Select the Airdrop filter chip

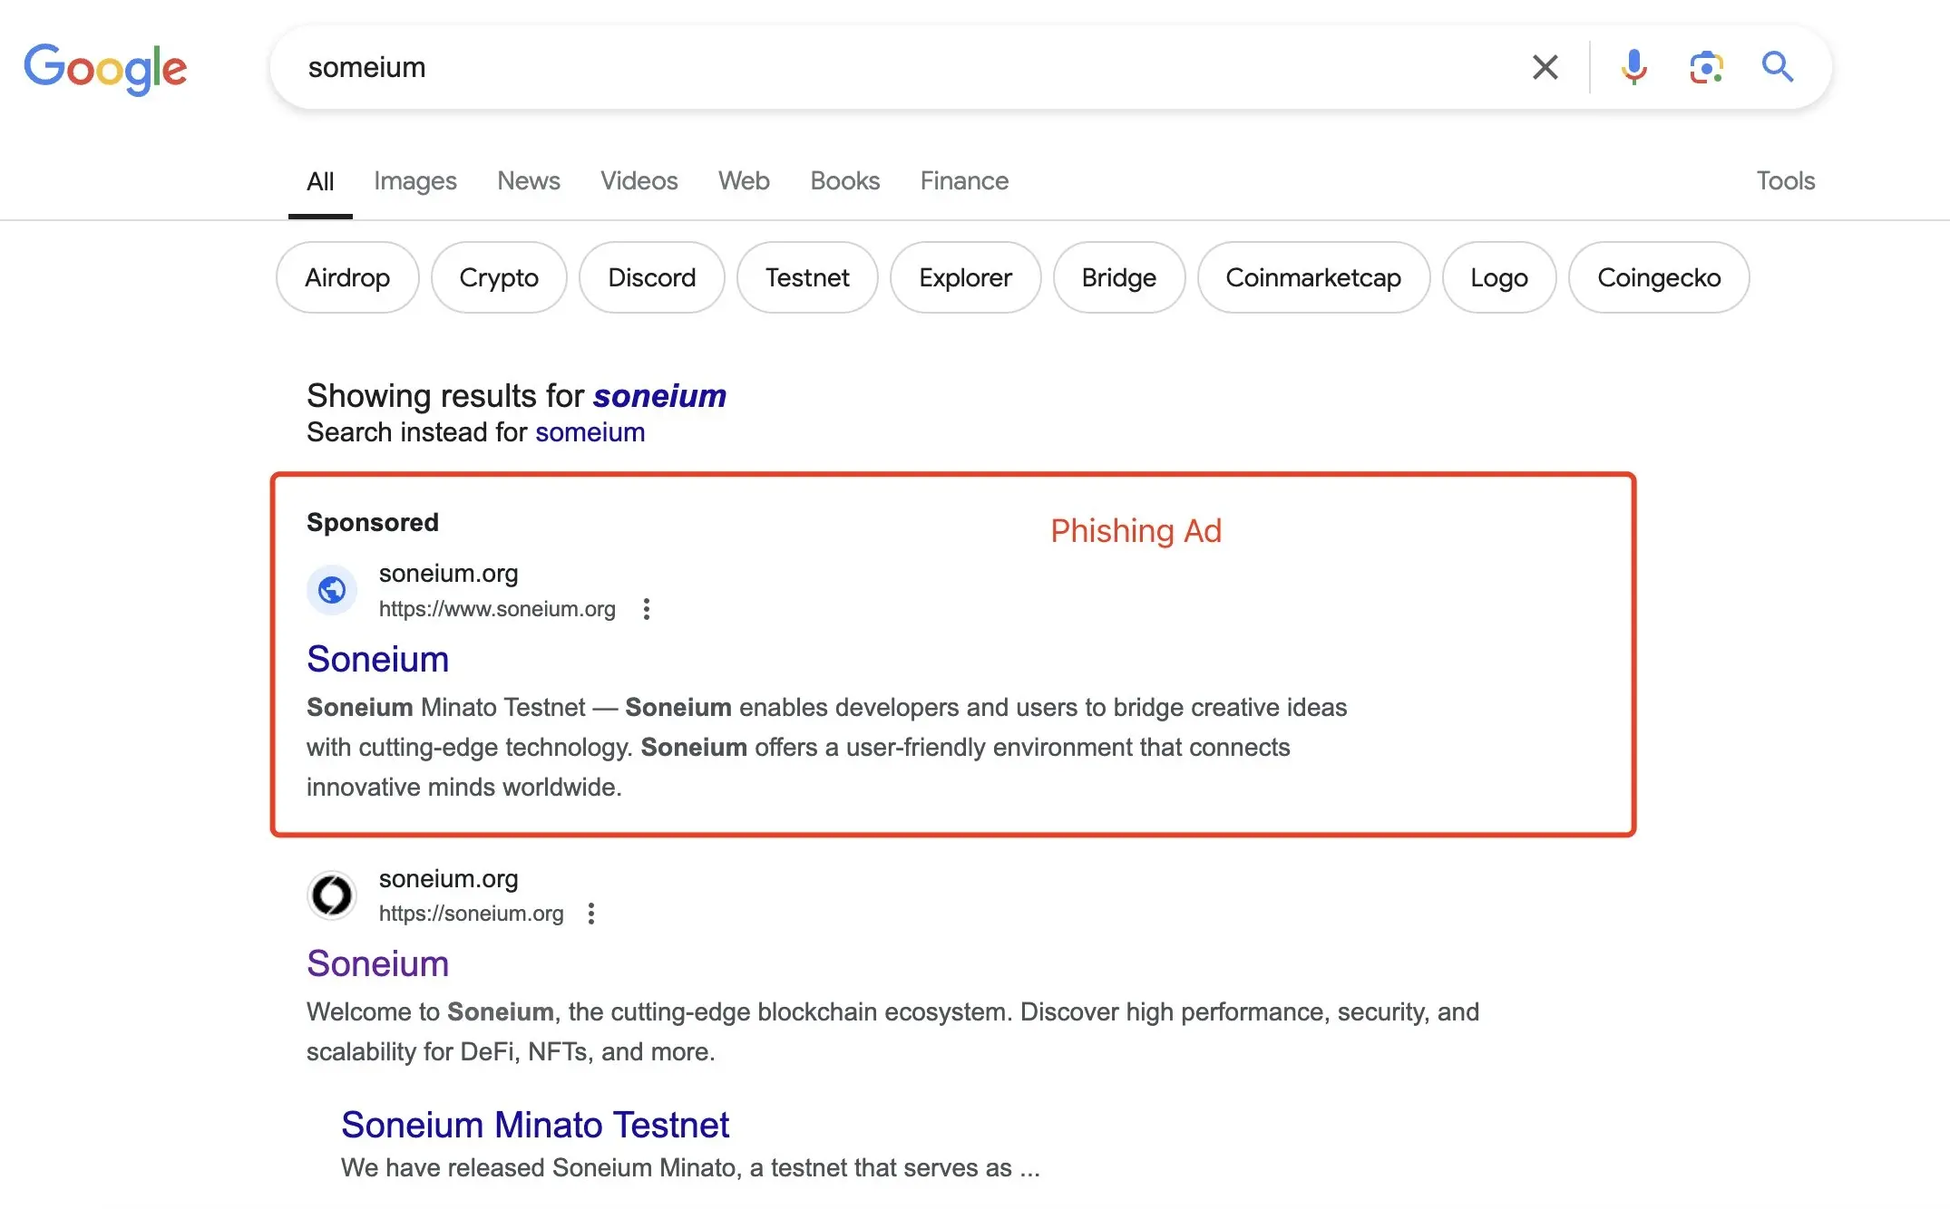[346, 277]
